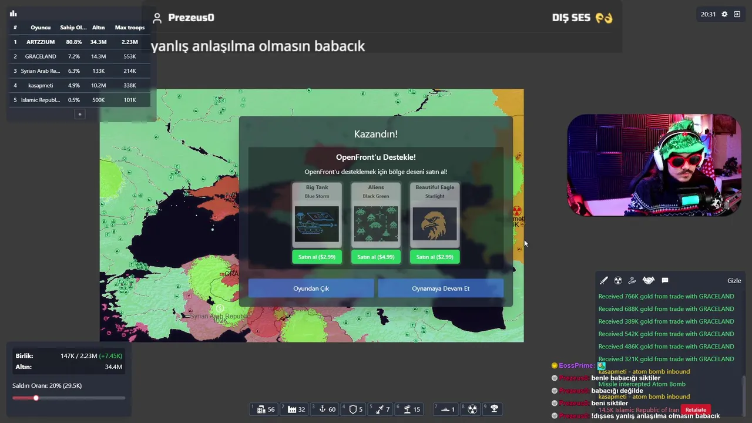Select the Factory build slot with 32
The image size is (752, 423).
(x=296, y=409)
